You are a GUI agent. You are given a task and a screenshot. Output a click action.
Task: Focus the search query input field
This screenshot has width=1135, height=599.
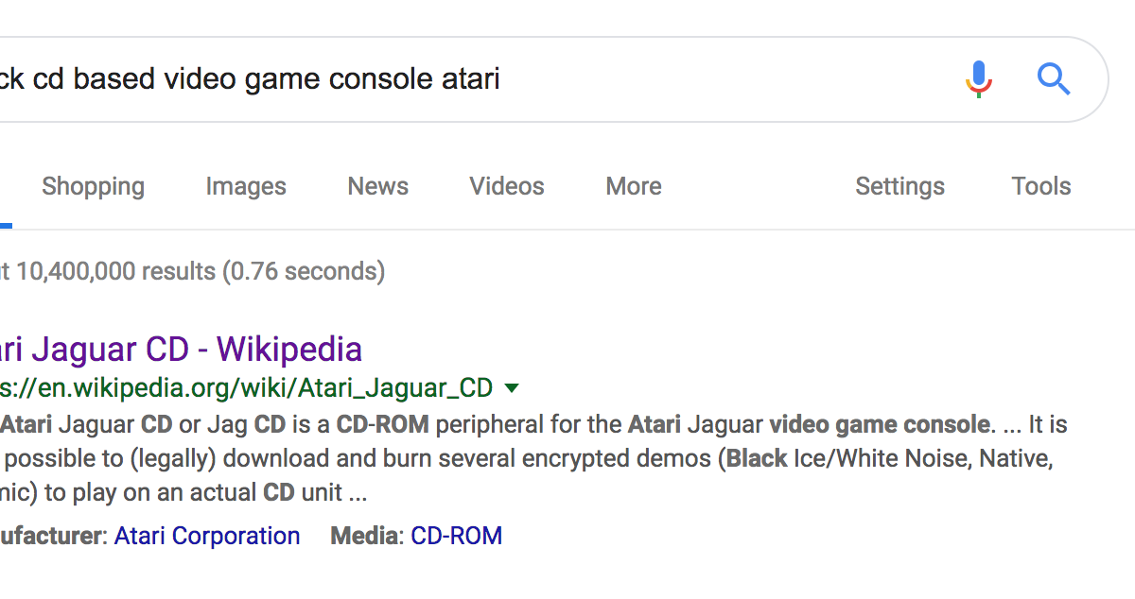click(x=473, y=79)
